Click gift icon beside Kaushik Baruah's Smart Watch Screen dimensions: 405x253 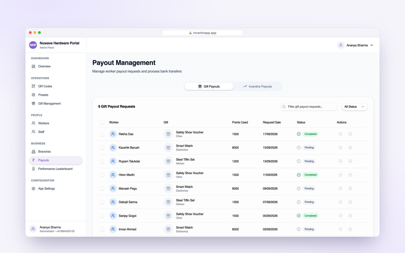(x=168, y=147)
